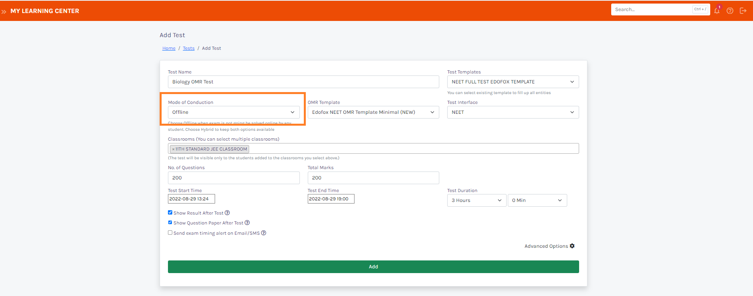Open the Mode of Conduction dropdown
The image size is (753, 296).
coord(233,112)
